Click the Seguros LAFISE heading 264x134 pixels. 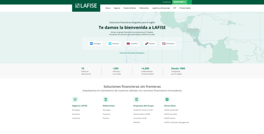point(80,106)
